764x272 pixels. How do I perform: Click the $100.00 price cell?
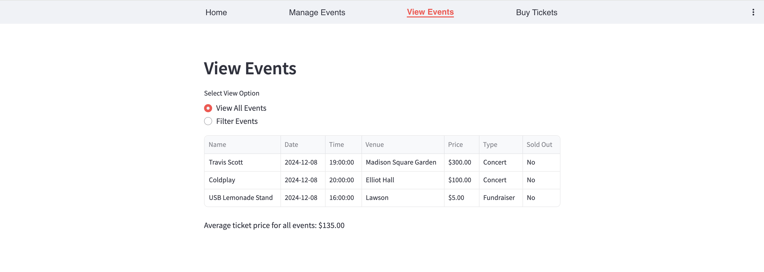point(461,180)
